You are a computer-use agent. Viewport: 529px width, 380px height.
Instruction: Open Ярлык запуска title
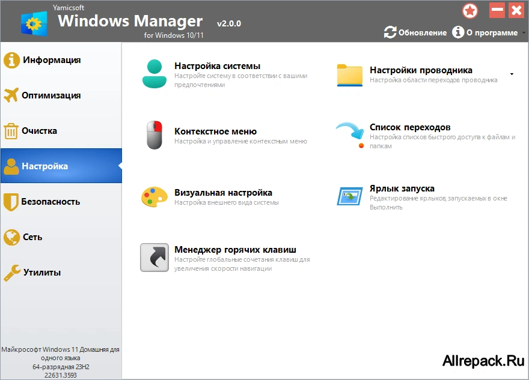[402, 188]
